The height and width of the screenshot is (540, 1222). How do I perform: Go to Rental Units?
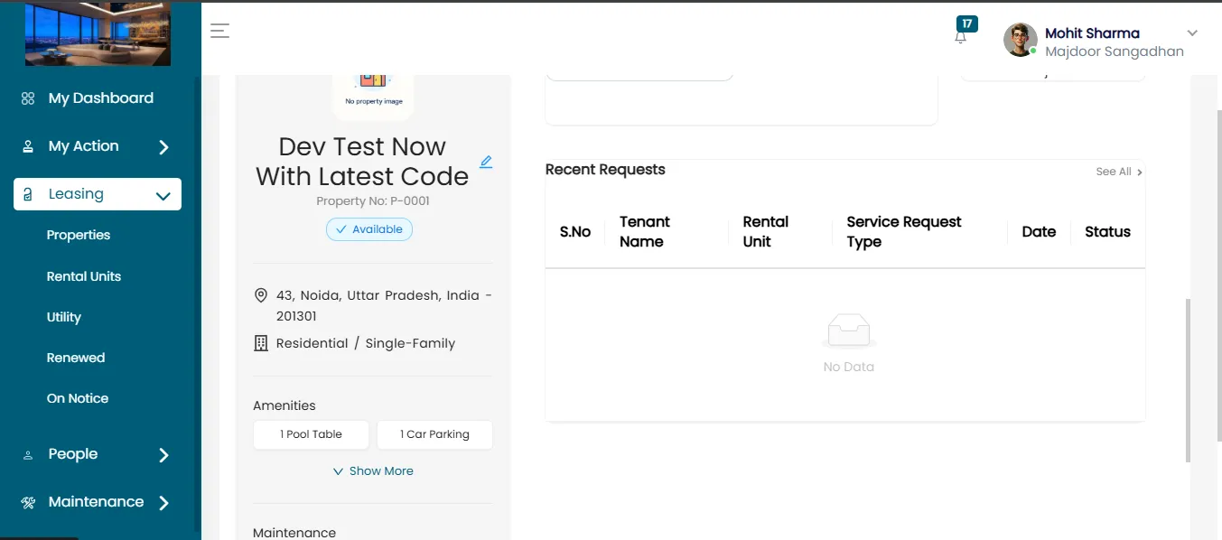coord(84,276)
